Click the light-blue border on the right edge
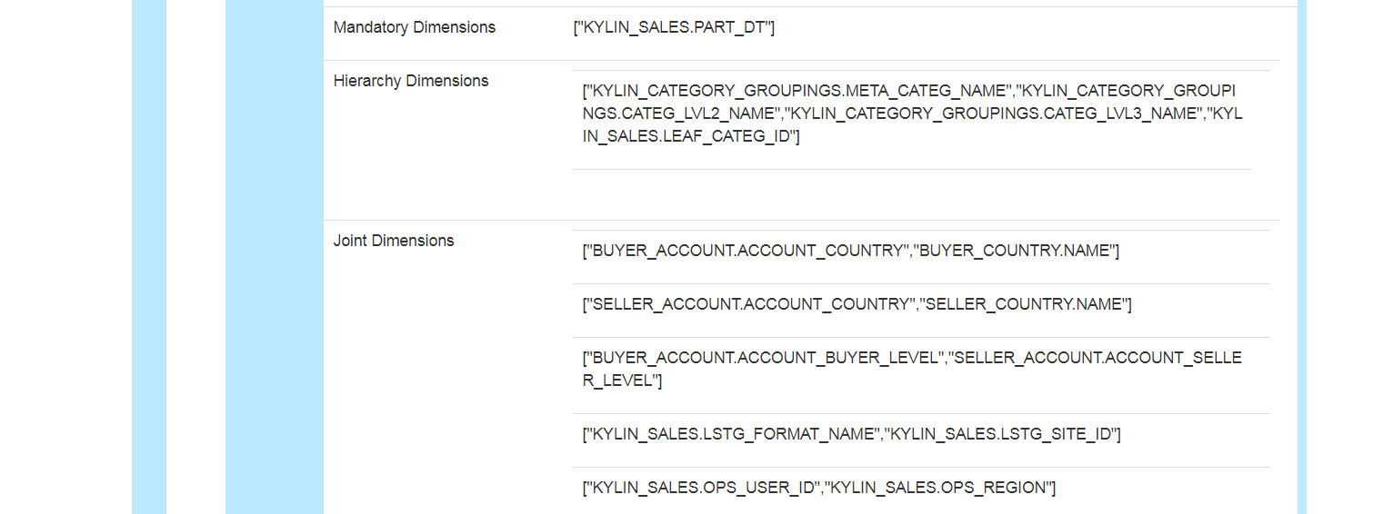This screenshot has height=514, width=1383. tap(1302, 257)
